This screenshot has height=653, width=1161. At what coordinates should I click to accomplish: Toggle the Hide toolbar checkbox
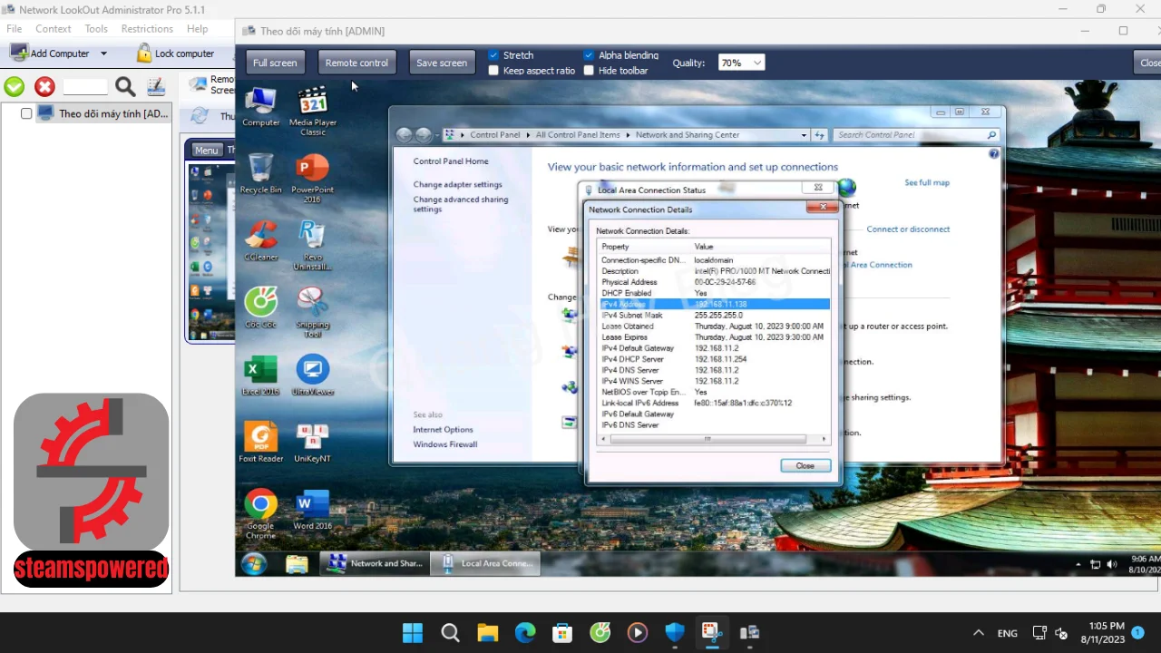(589, 71)
